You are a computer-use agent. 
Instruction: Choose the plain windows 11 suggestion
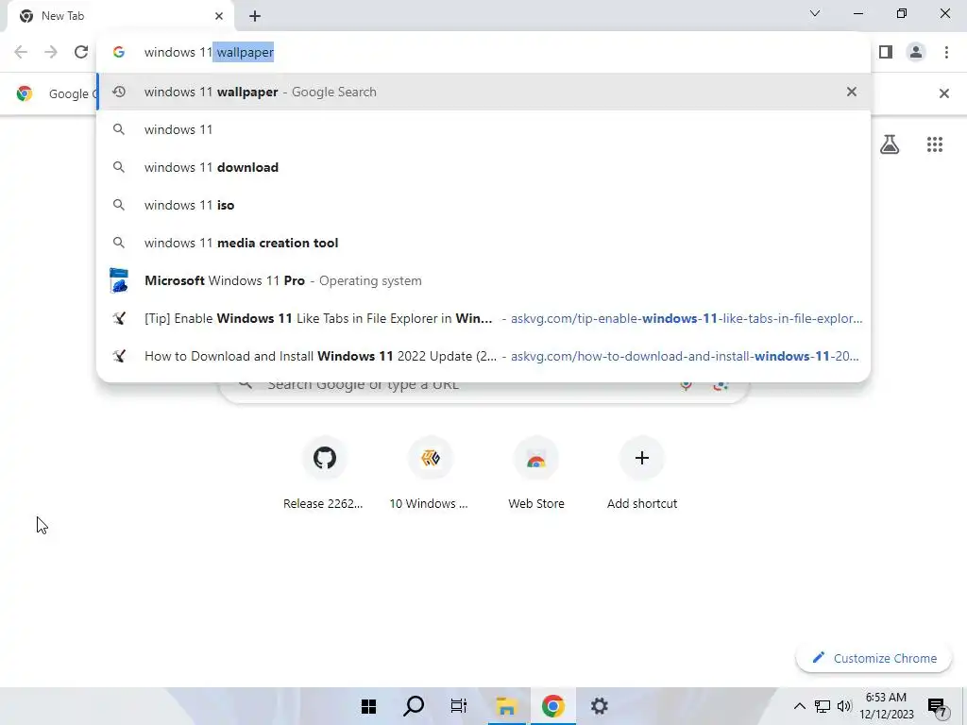click(483, 129)
